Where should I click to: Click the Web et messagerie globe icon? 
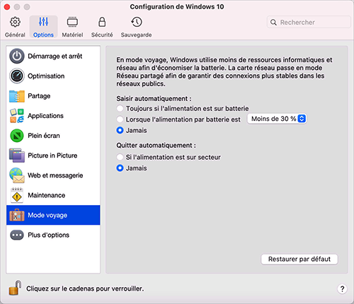point(17,175)
